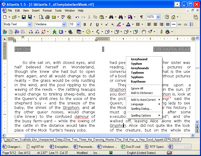Click the Save floppy disk icon
201x156 pixels.
24,17
